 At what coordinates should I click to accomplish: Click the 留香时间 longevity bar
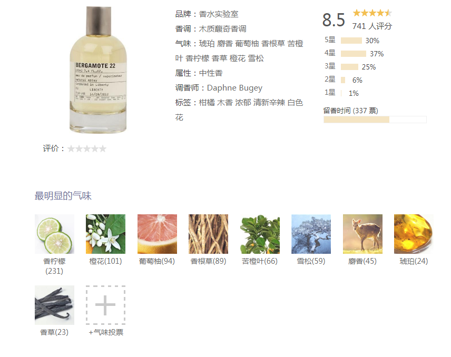tap(375, 120)
